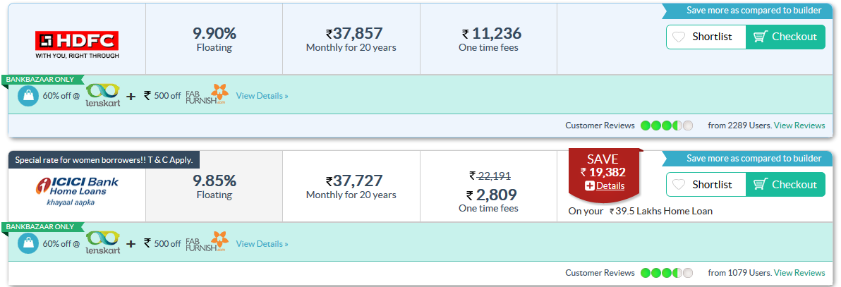
Task: Click the FabFurnish logo in HDFC offer row
Action: [x=207, y=94]
